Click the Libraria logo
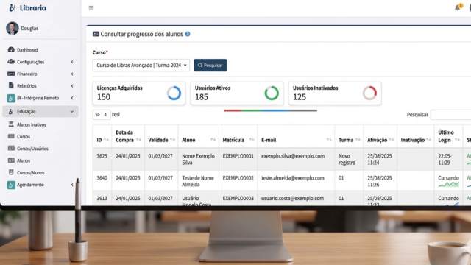 coord(28,8)
